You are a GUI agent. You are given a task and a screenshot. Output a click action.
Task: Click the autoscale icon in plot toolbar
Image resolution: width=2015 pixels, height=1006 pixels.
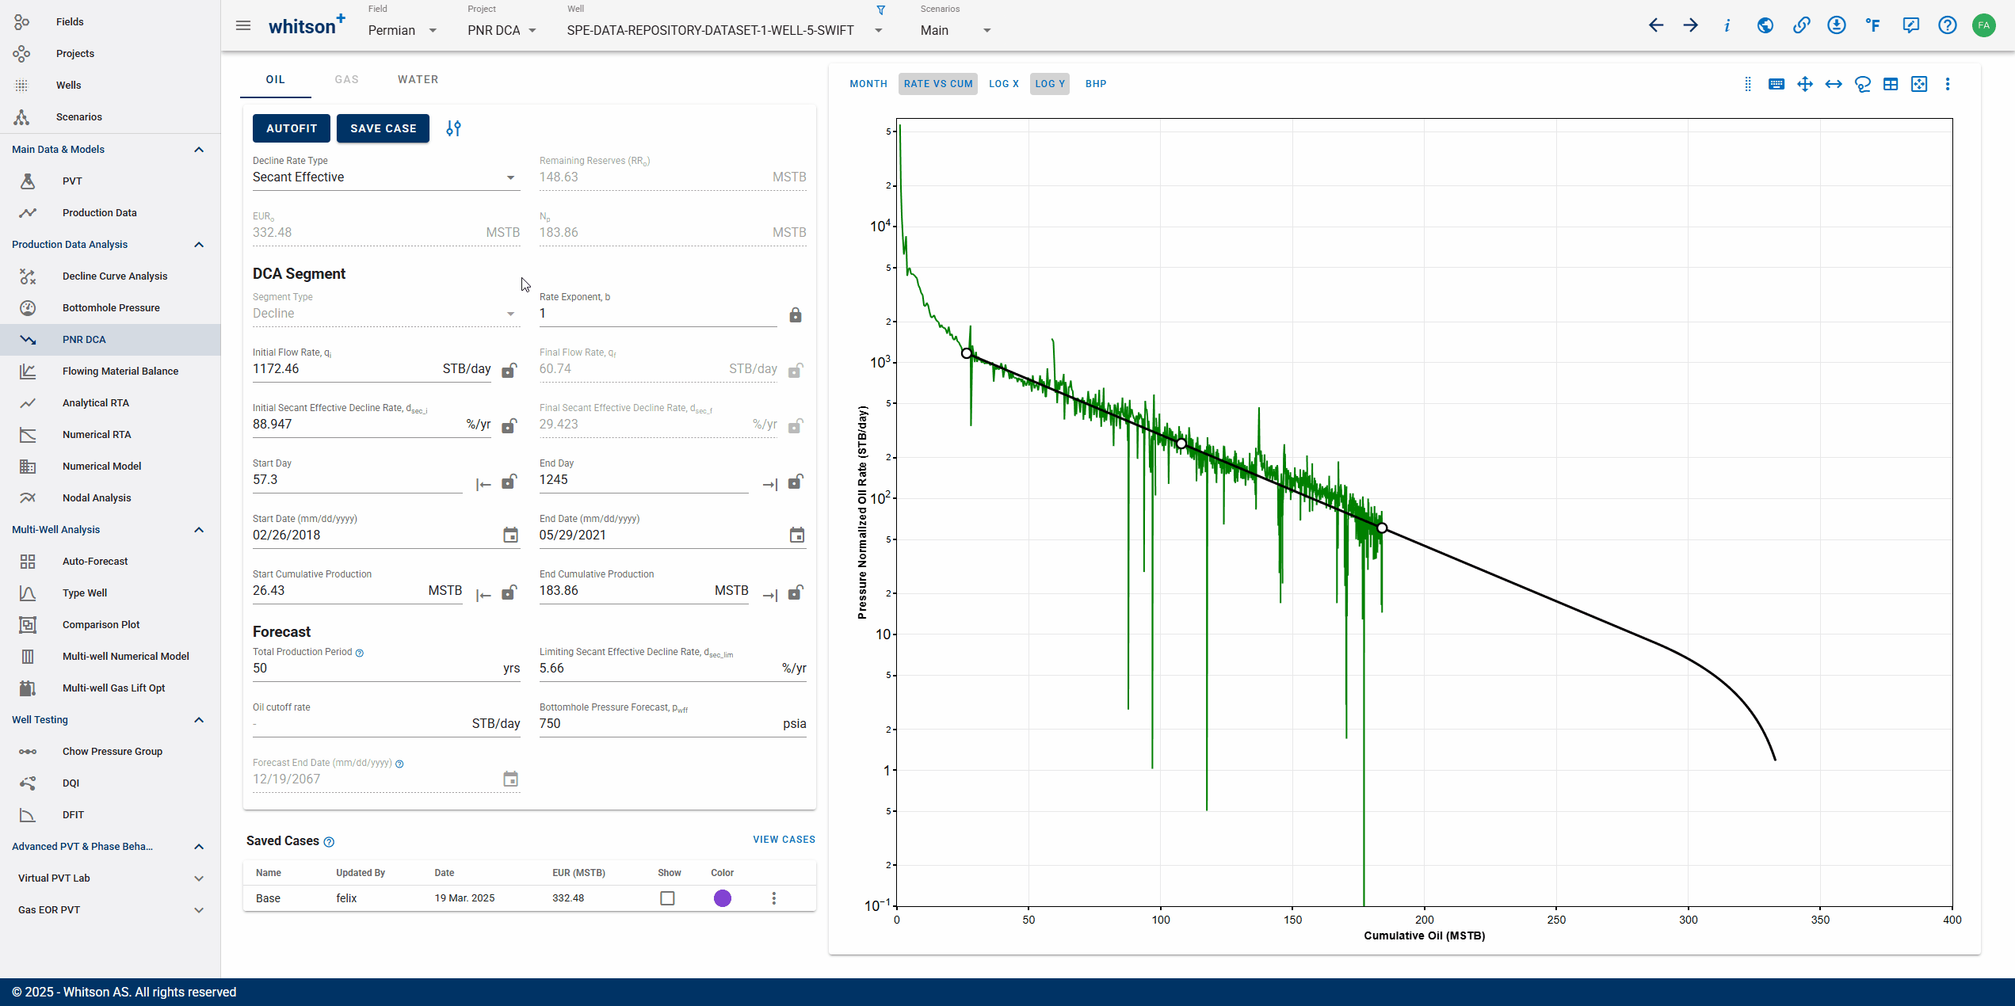(x=1919, y=84)
